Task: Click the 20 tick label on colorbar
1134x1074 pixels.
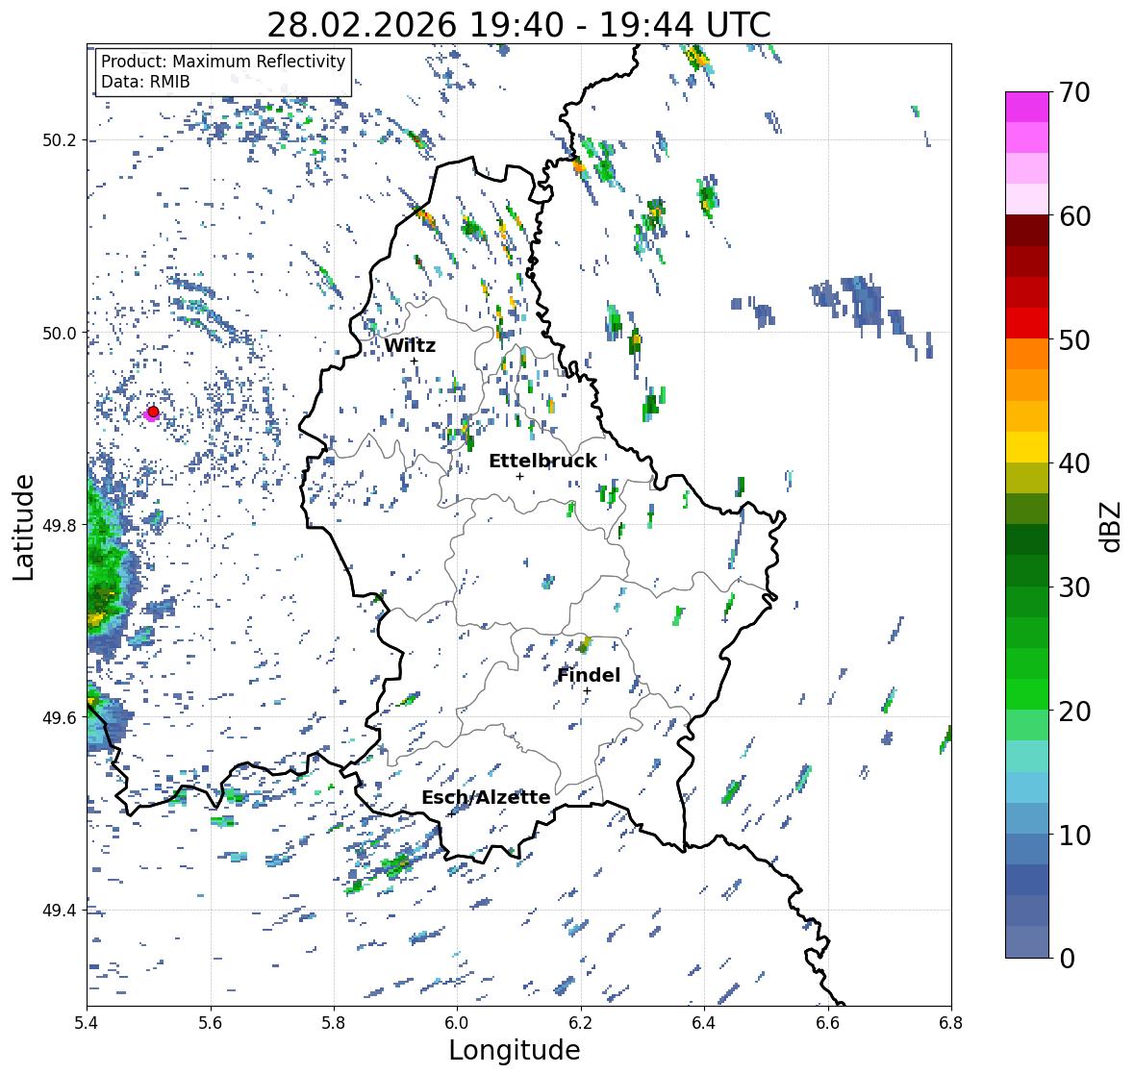Action: [1074, 712]
